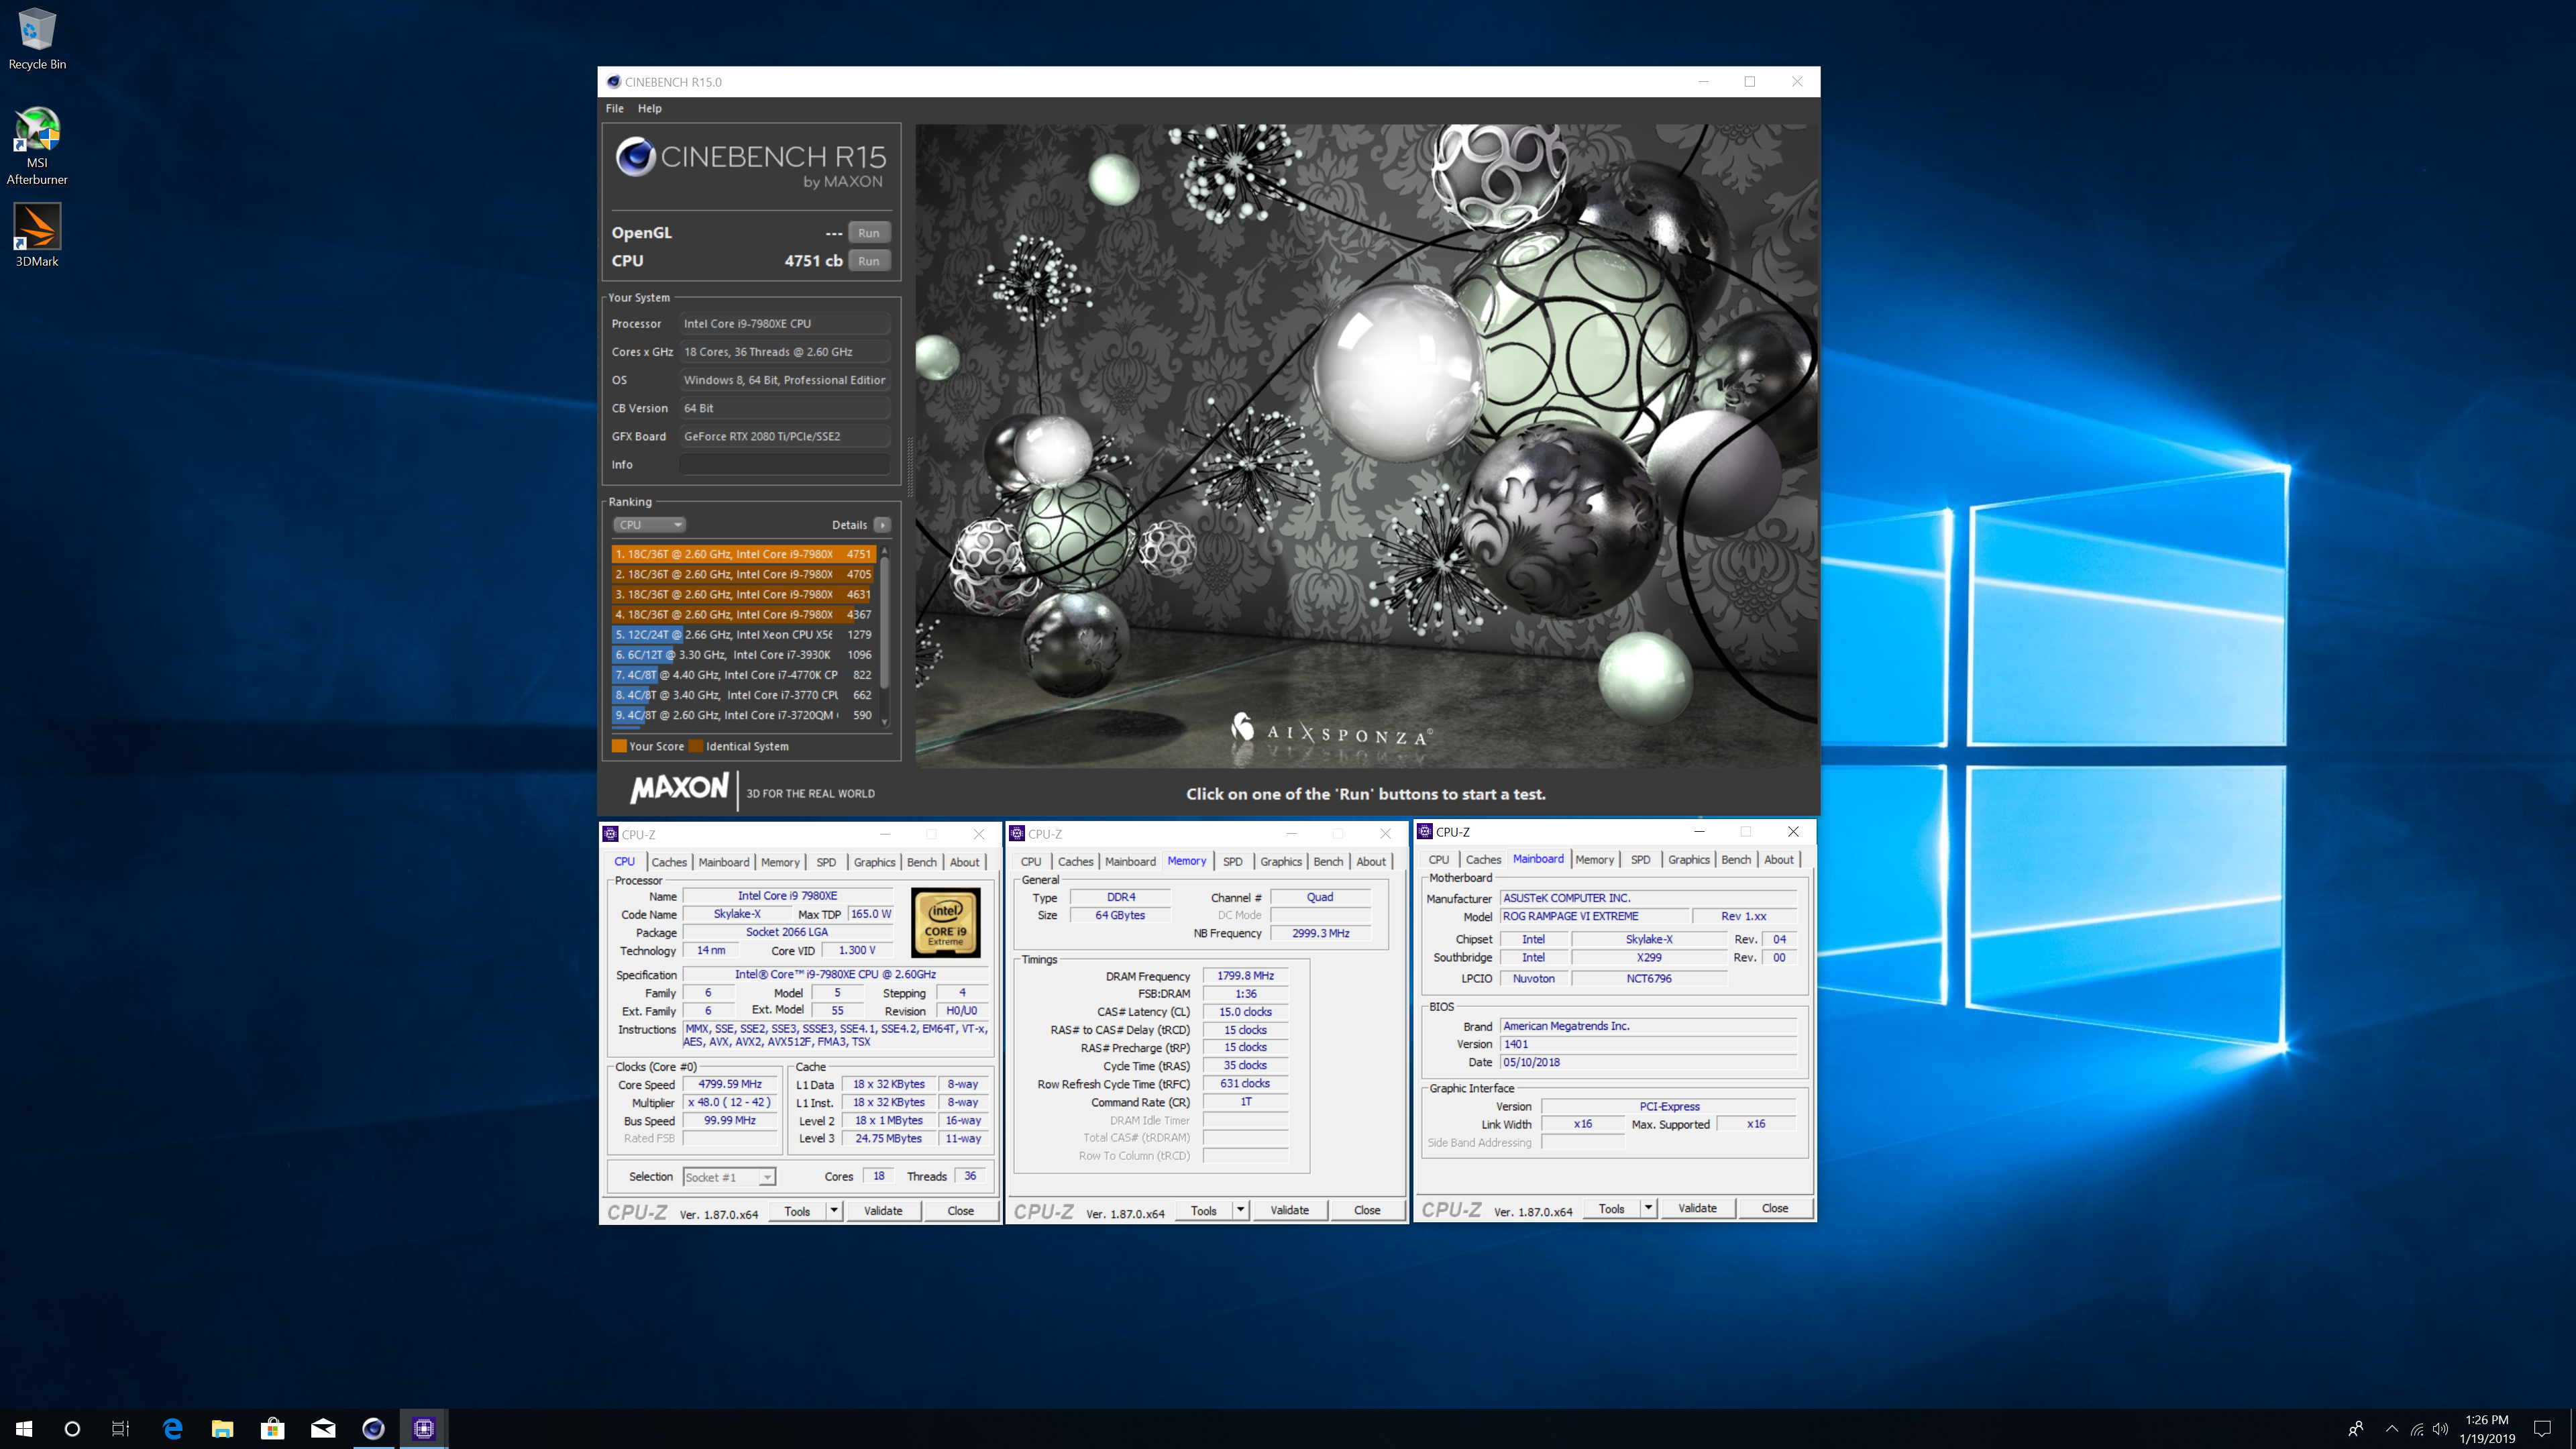Open Task View in the taskbar

(120, 1428)
